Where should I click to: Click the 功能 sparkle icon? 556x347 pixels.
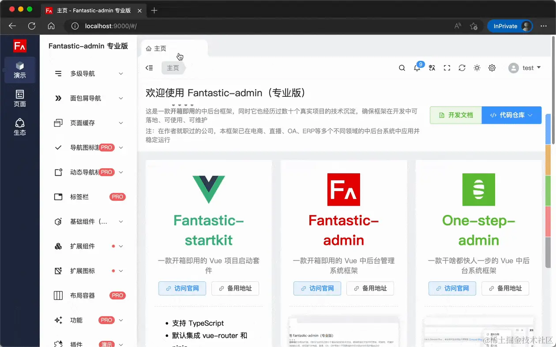click(58, 320)
